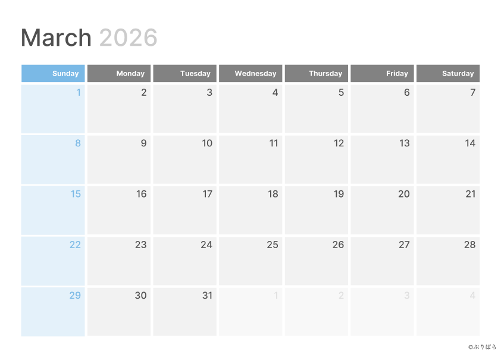Select the March 14 day cell
The height and width of the screenshot is (354, 501).
tap(447, 159)
